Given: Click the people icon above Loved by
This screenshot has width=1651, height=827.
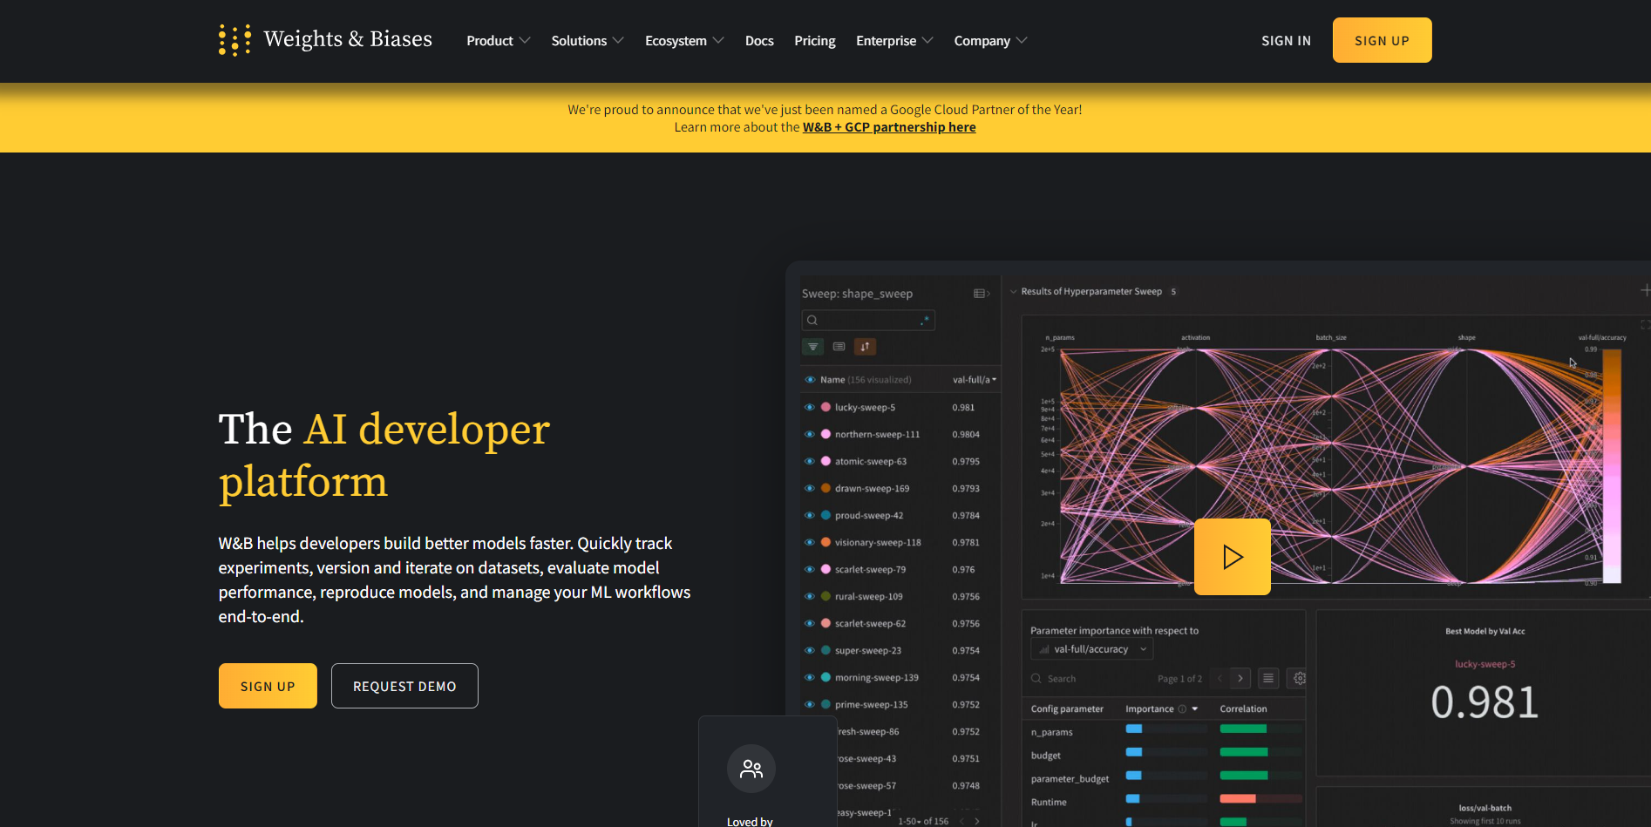Looking at the screenshot, I should click(x=751, y=769).
